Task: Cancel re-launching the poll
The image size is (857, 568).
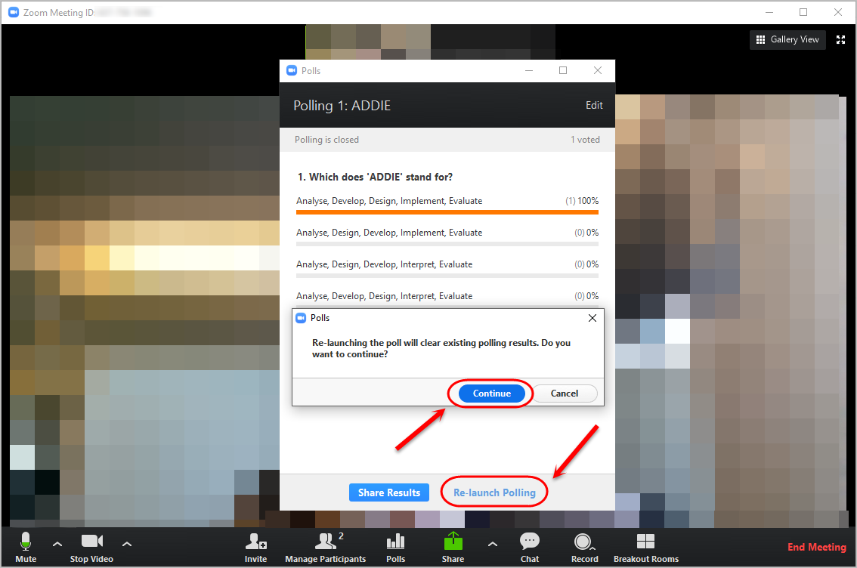Action: (x=564, y=393)
